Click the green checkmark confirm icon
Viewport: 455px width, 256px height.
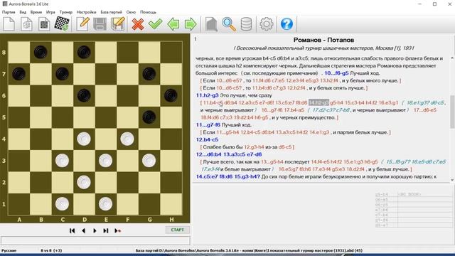coord(155,24)
